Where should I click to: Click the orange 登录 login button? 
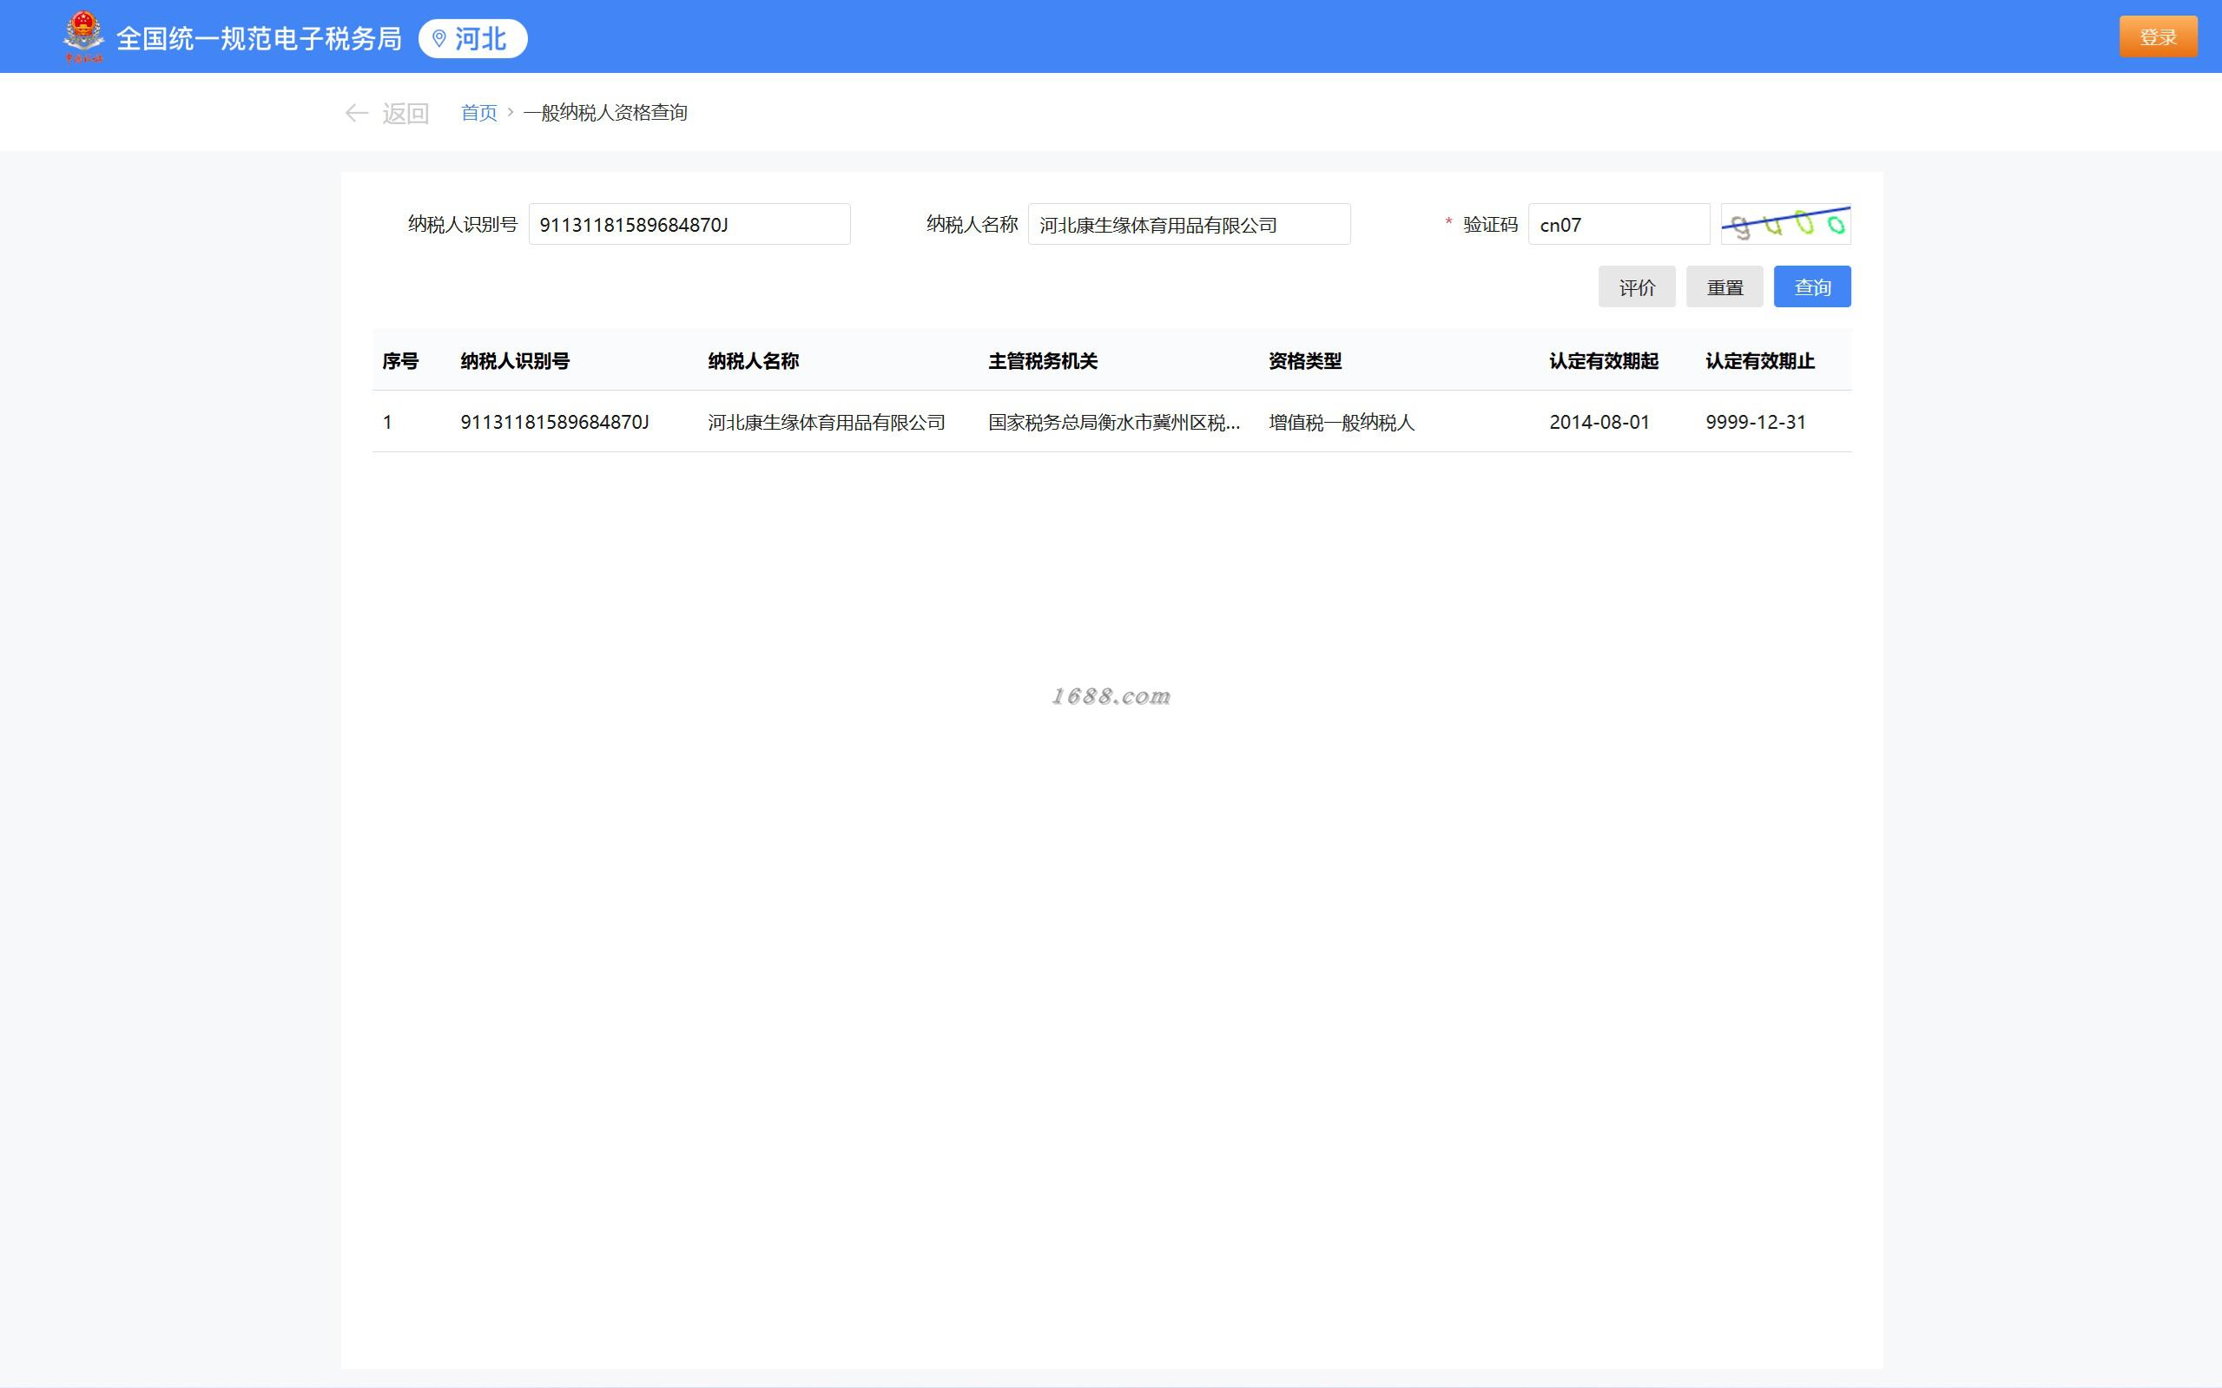(x=2157, y=36)
